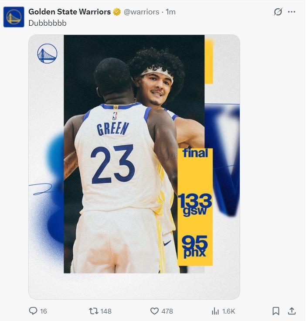
Task: Click the 1.6K views count
Action: click(228, 311)
